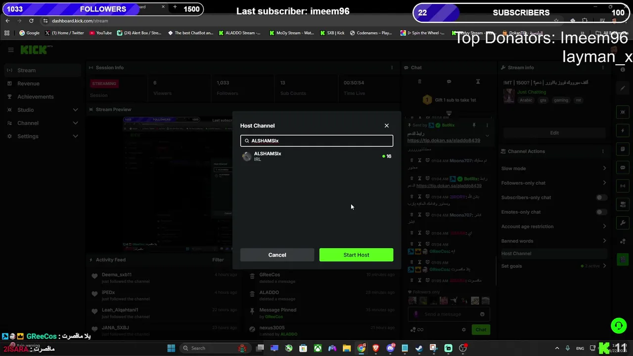The height and width of the screenshot is (356, 633).
Task: Unpin the BotRix pinned message
Action: (474, 125)
